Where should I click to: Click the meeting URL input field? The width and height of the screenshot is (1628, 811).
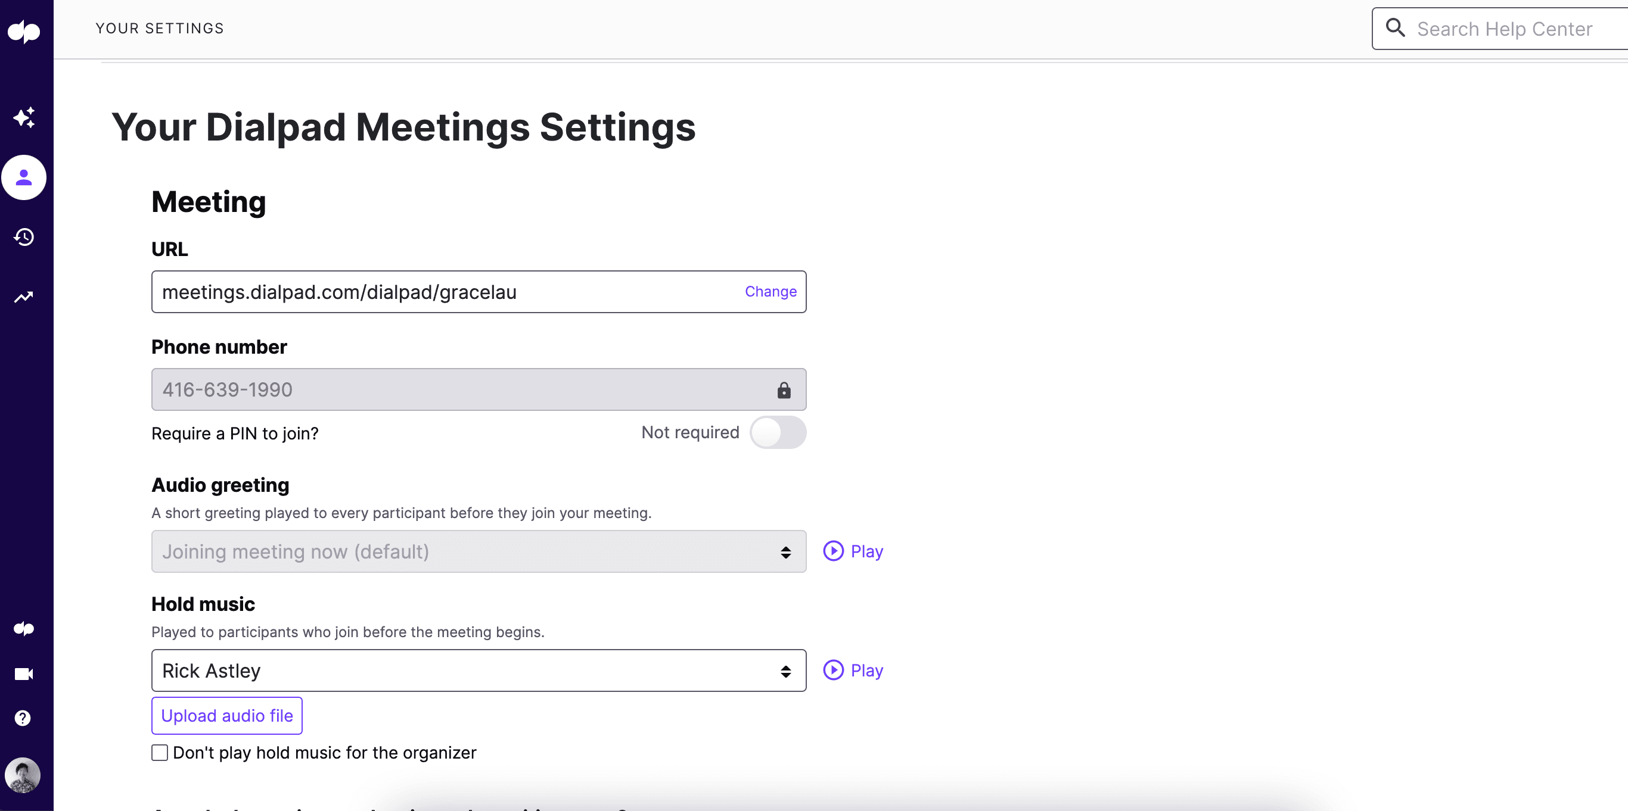click(x=479, y=291)
